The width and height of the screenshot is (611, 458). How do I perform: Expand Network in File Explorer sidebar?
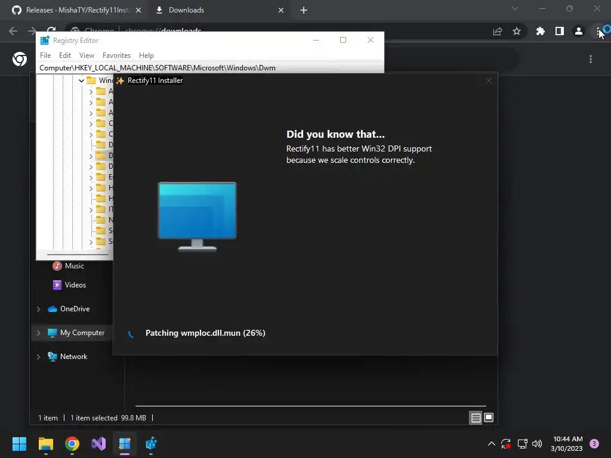(39, 357)
